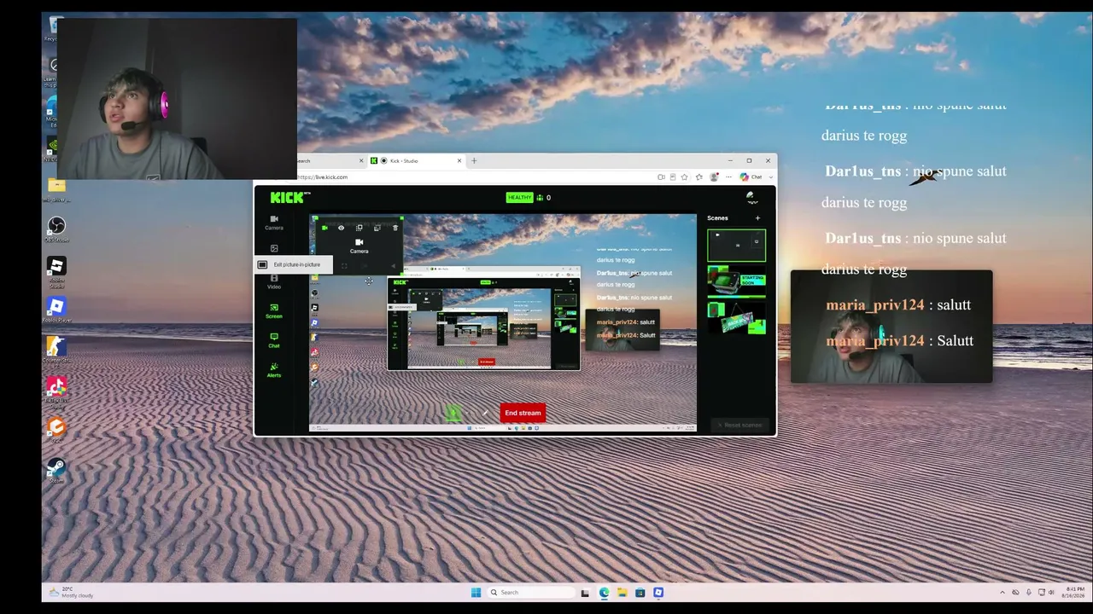Open Edge Settings and more ellipsis menu
1093x614 pixels.
[727, 177]
